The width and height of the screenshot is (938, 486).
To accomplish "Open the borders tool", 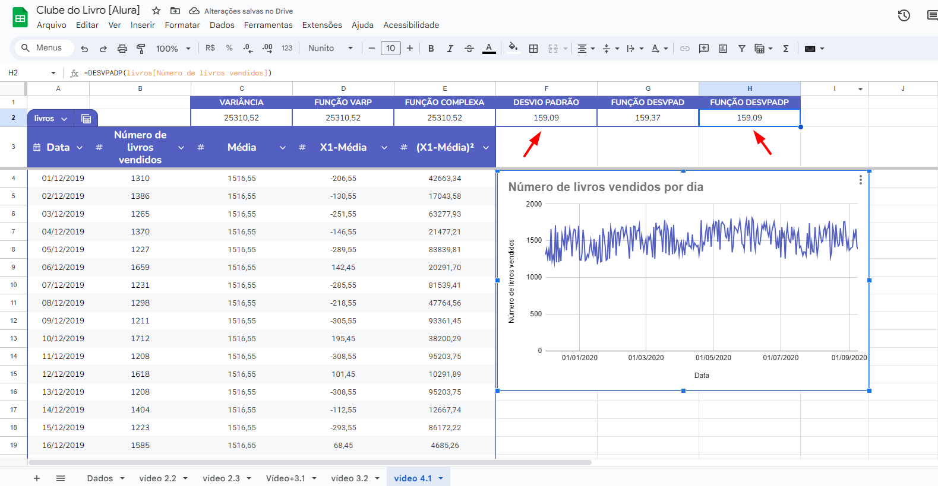I will (533, 49).
